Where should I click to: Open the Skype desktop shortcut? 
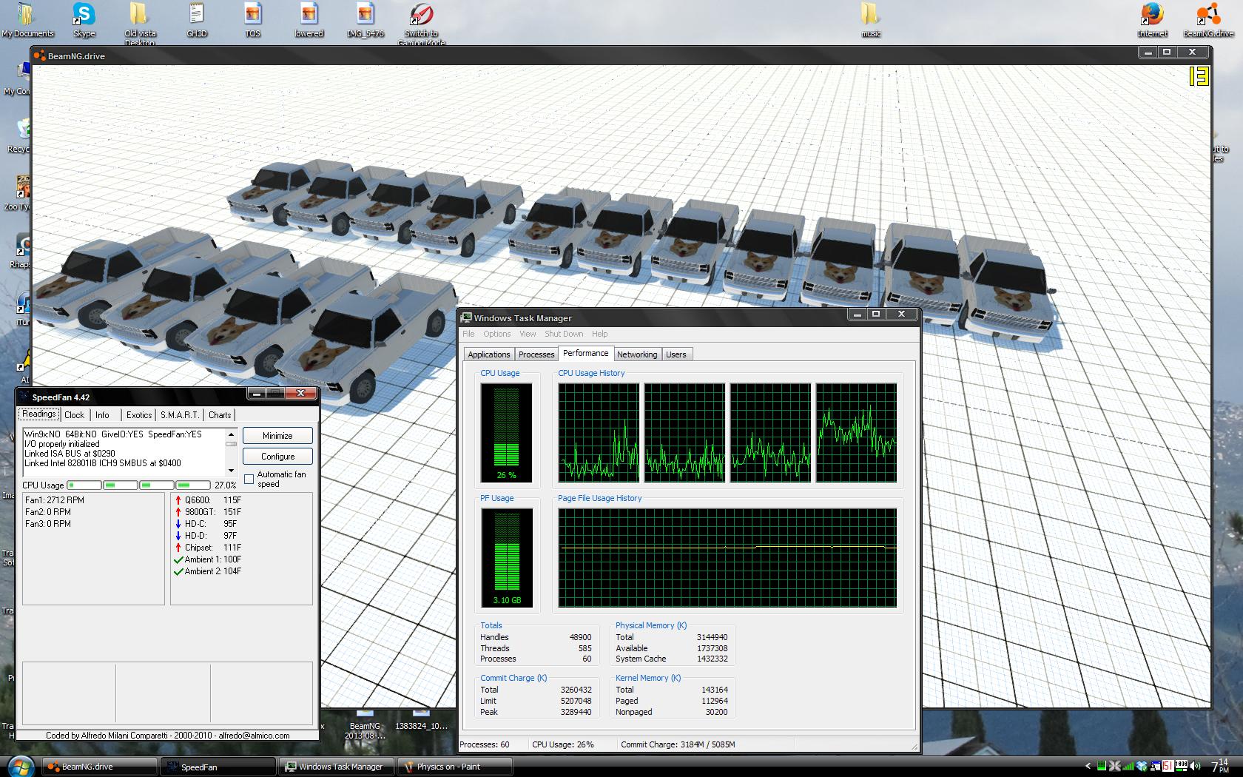point(84,19)
